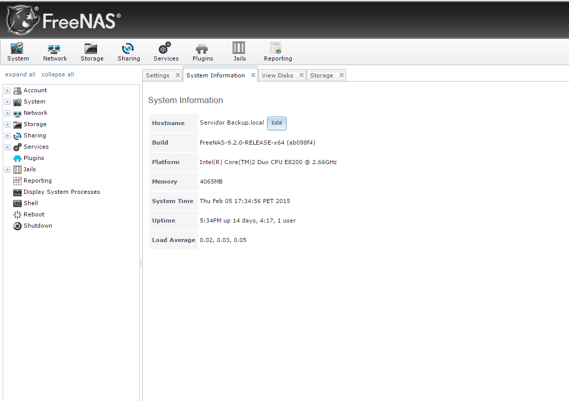Click the Load Average row label

[174, 240]
